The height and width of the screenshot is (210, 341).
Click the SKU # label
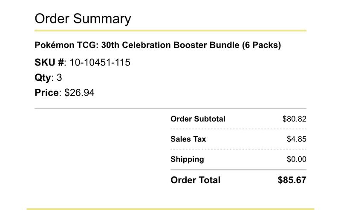(x=49, y=62)
